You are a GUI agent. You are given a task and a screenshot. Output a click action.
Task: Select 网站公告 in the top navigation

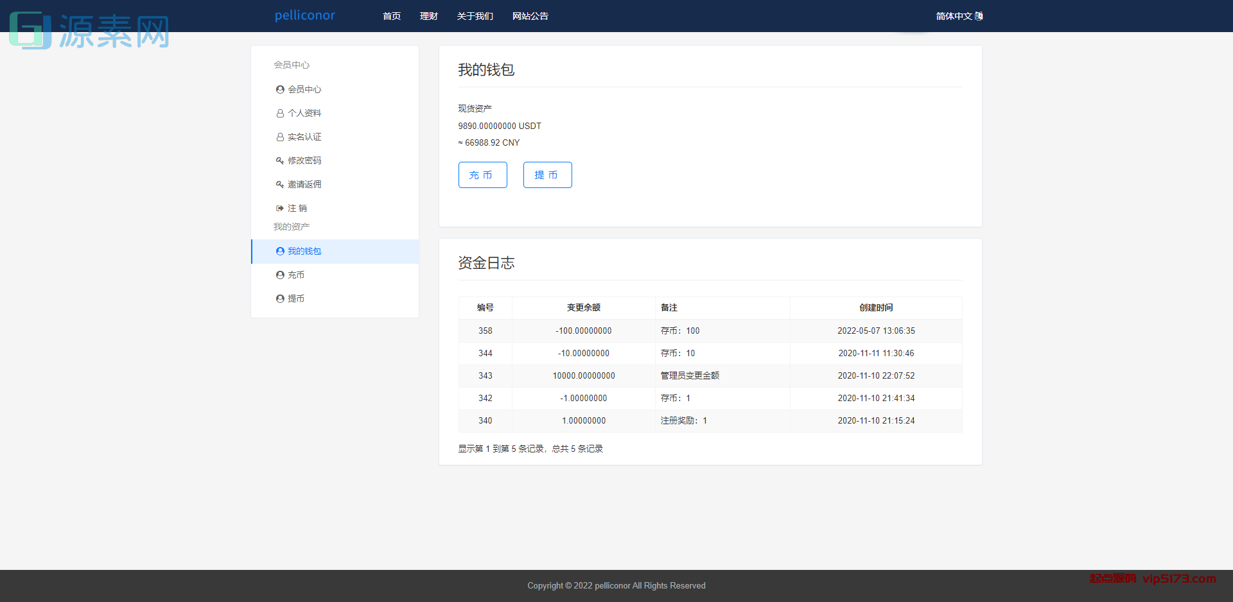530,16
